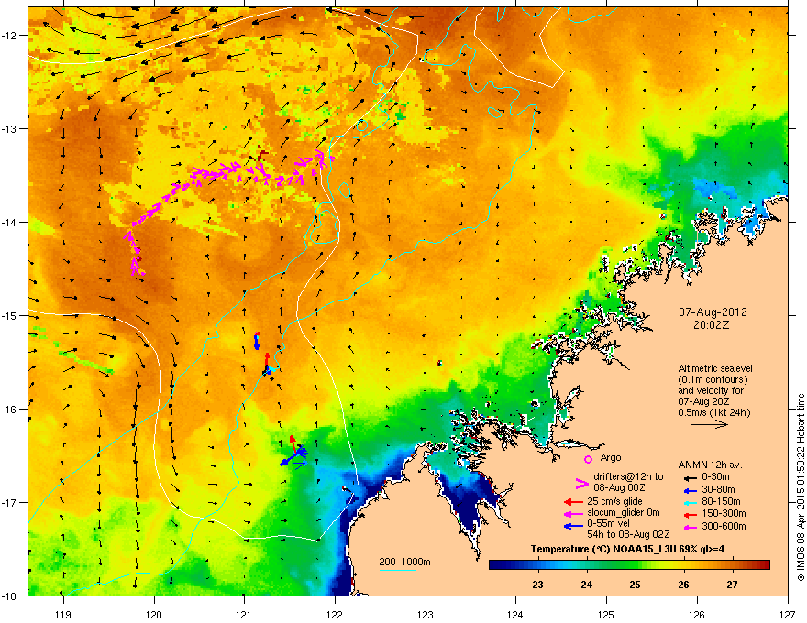Click longitude axis label 125

[606, 614]
